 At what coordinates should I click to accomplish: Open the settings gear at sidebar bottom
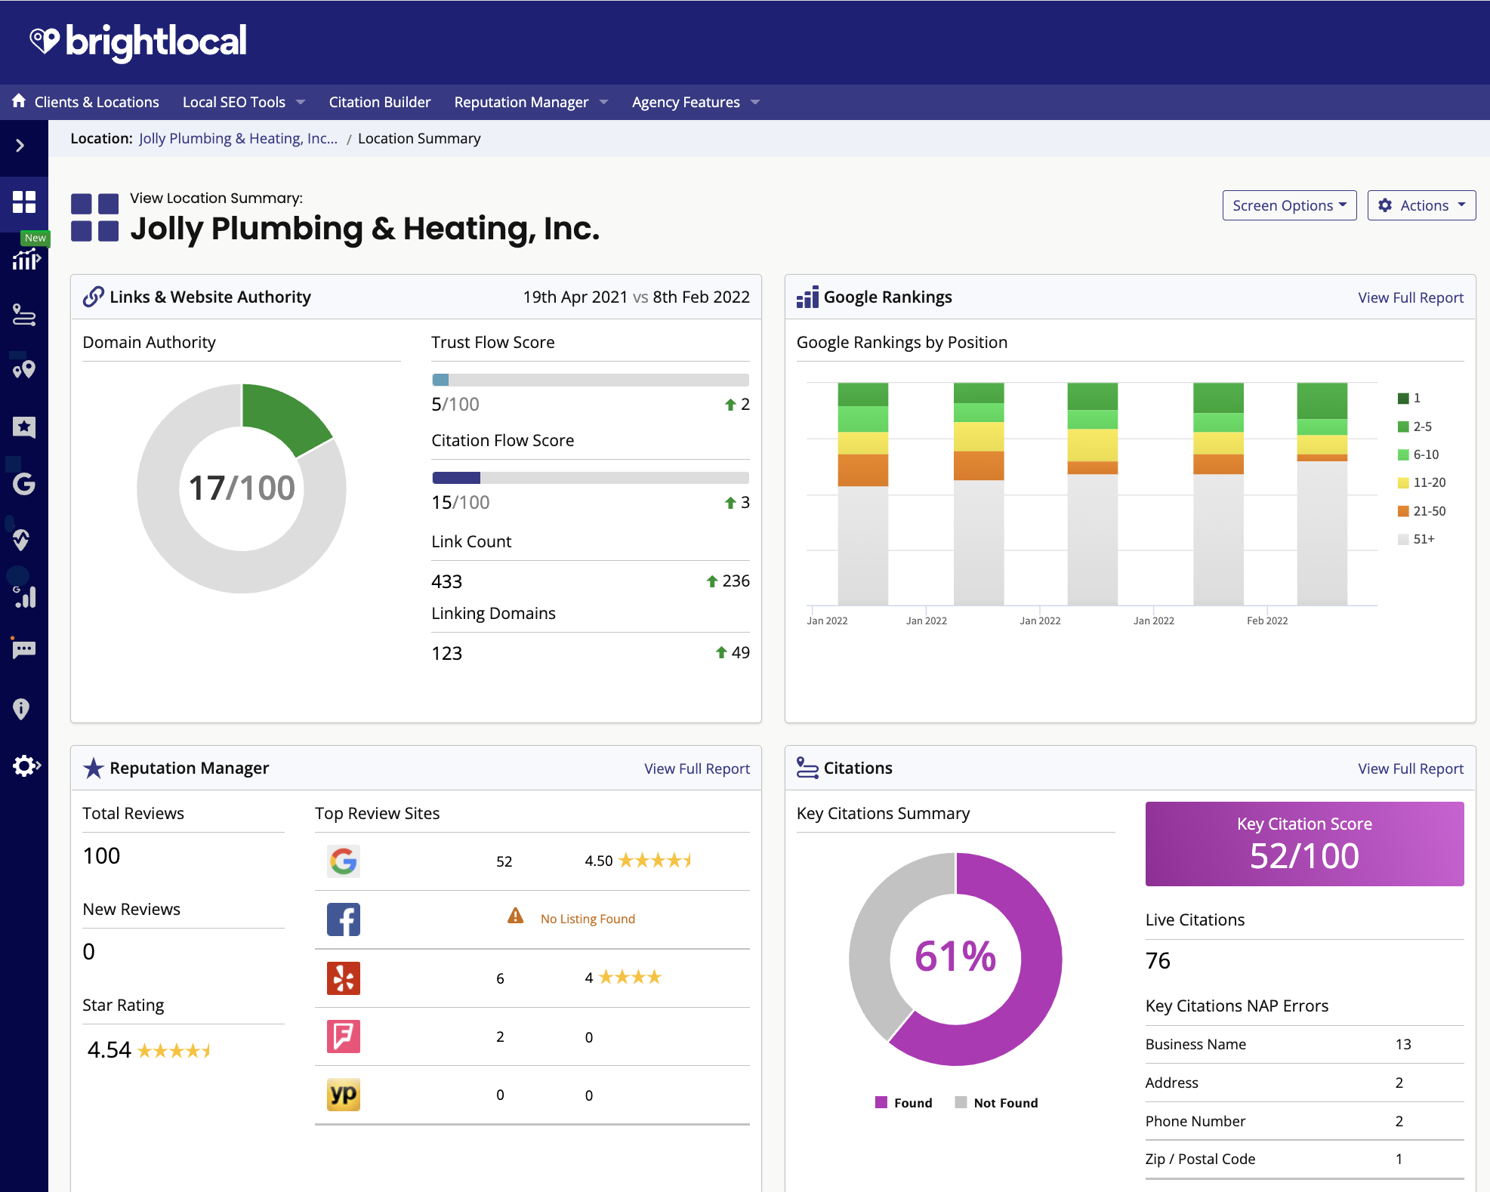click(x=24, y=765)
